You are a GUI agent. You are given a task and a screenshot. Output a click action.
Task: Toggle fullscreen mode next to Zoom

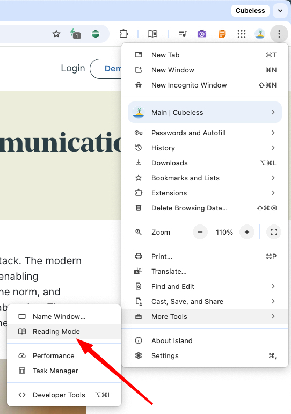tap(274, 232)
